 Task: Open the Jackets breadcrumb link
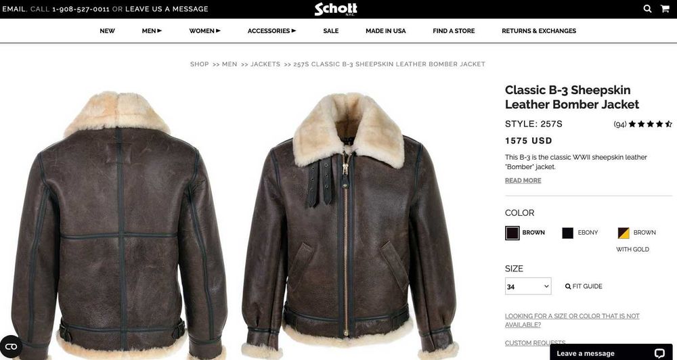tap(265, 64)
